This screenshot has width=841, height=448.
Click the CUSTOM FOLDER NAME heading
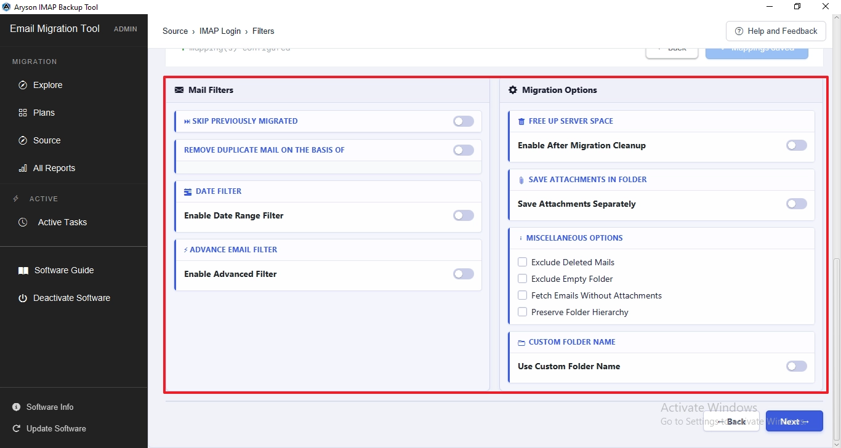572,342
